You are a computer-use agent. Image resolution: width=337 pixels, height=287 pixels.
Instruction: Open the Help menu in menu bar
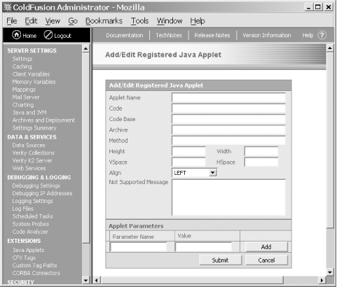(x=198, y=21)
